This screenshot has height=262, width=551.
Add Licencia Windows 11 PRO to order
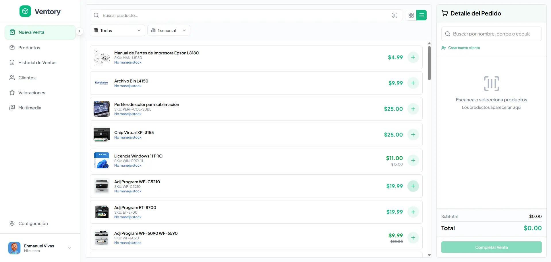413,160
